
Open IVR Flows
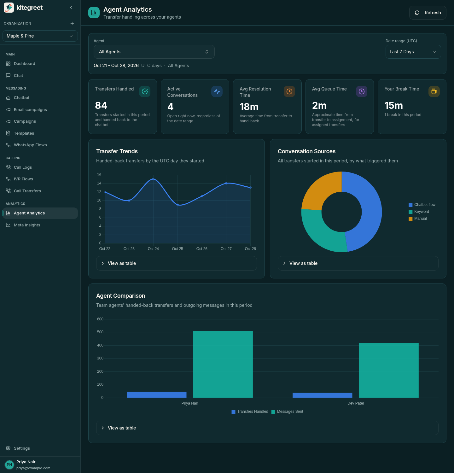pyautogui.click(x=40, y=179)
